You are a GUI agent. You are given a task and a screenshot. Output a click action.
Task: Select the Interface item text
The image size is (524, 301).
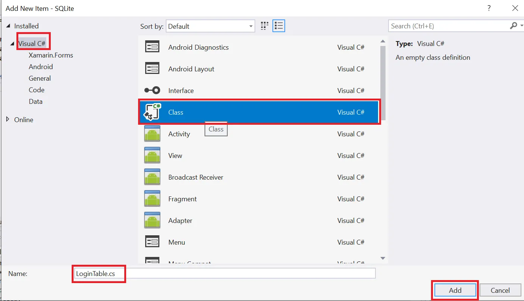point(181,90)
